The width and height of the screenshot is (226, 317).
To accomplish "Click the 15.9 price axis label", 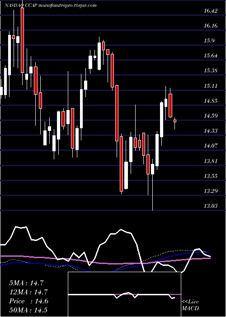I will pyautogui.click(x=209, y=41).
